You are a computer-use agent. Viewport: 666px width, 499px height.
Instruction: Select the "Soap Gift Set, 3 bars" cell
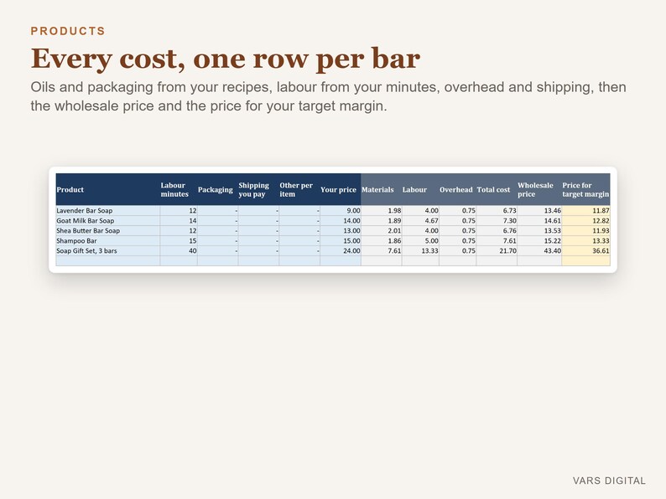[108, 251]
